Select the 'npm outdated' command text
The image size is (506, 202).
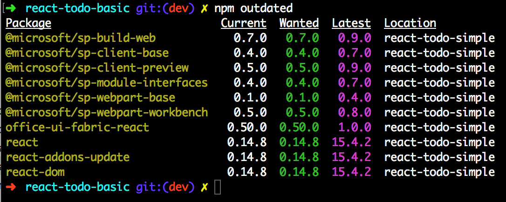click(253, 8)
